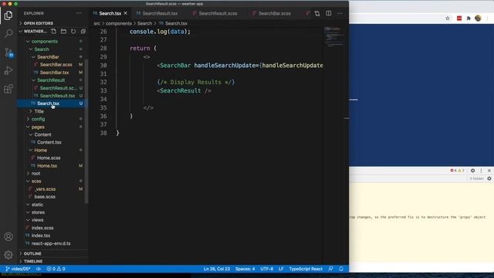Image resolution: width=494 pixels, height=278 pixels.
Task: Expand the Outline section
Action: click(x=32, y=253)
